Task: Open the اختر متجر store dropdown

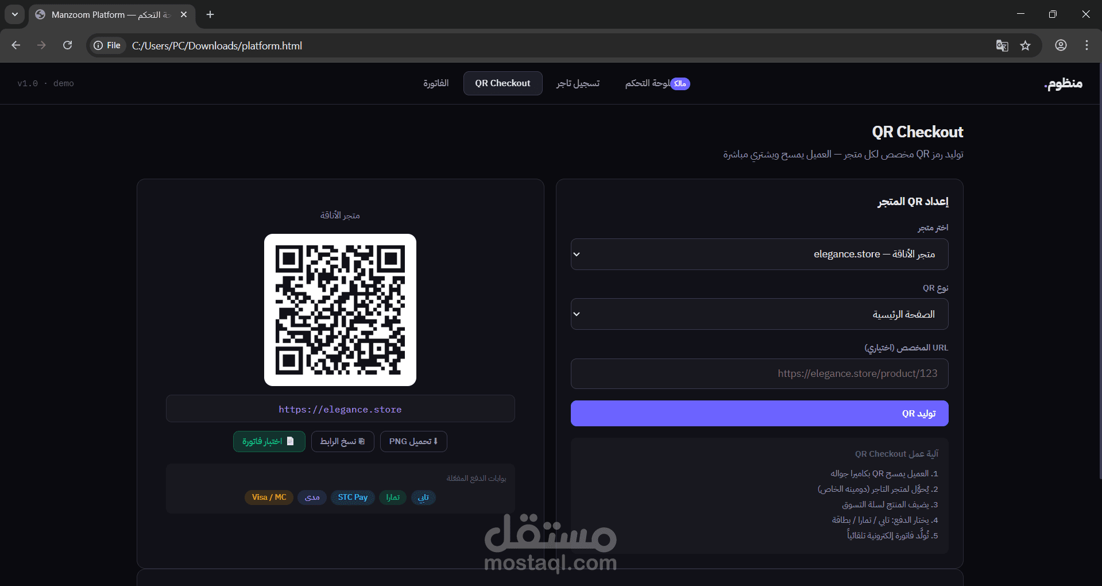Action: (x=759, y=254)
